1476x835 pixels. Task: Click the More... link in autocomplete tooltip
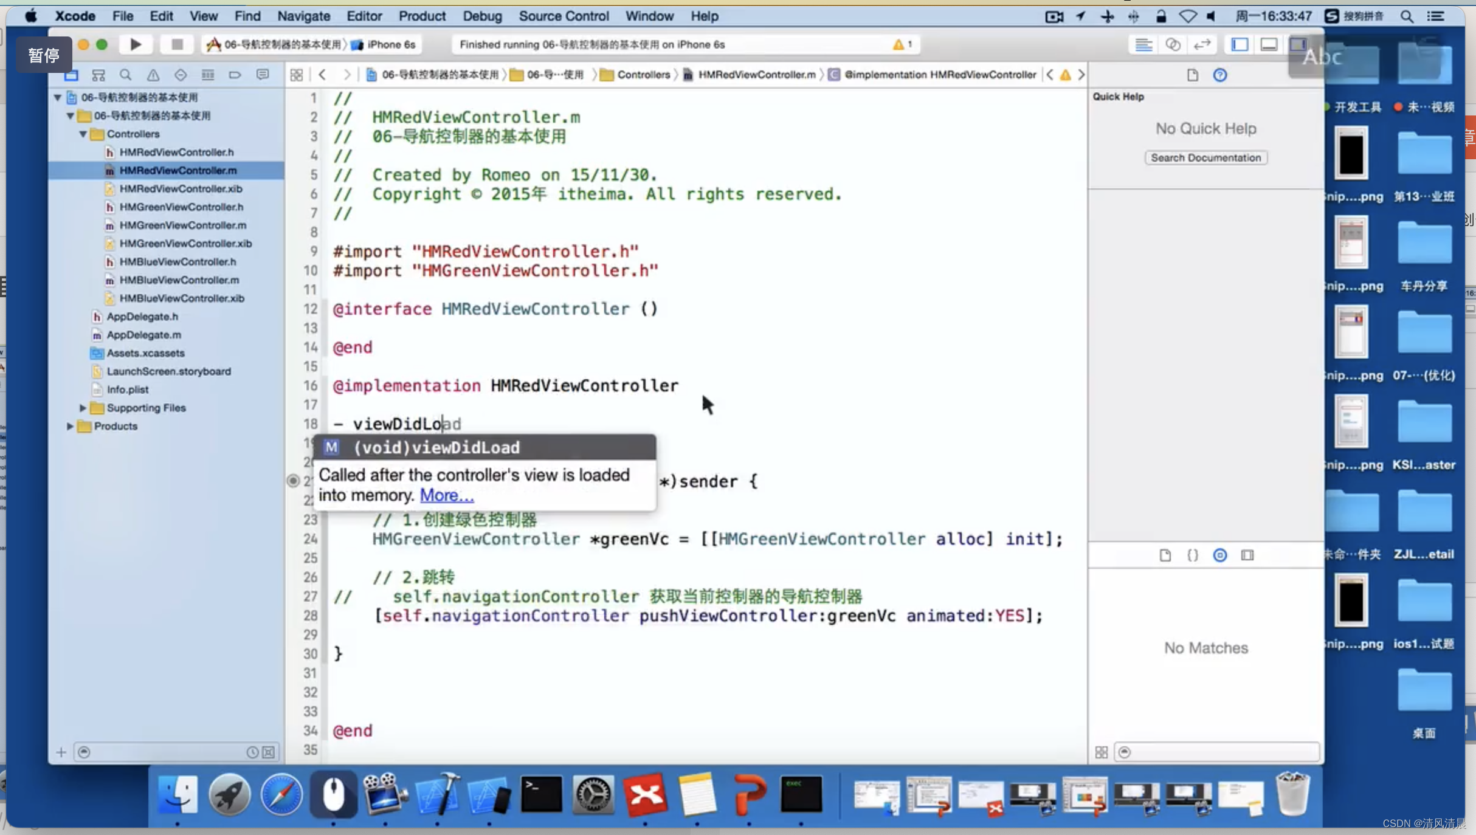pos(447,495)
